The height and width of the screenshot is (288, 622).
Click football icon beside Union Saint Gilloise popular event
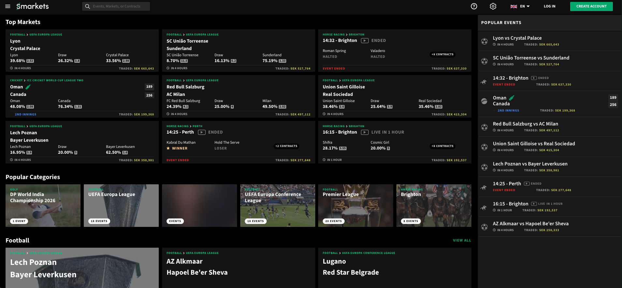[x=484, y=147]
